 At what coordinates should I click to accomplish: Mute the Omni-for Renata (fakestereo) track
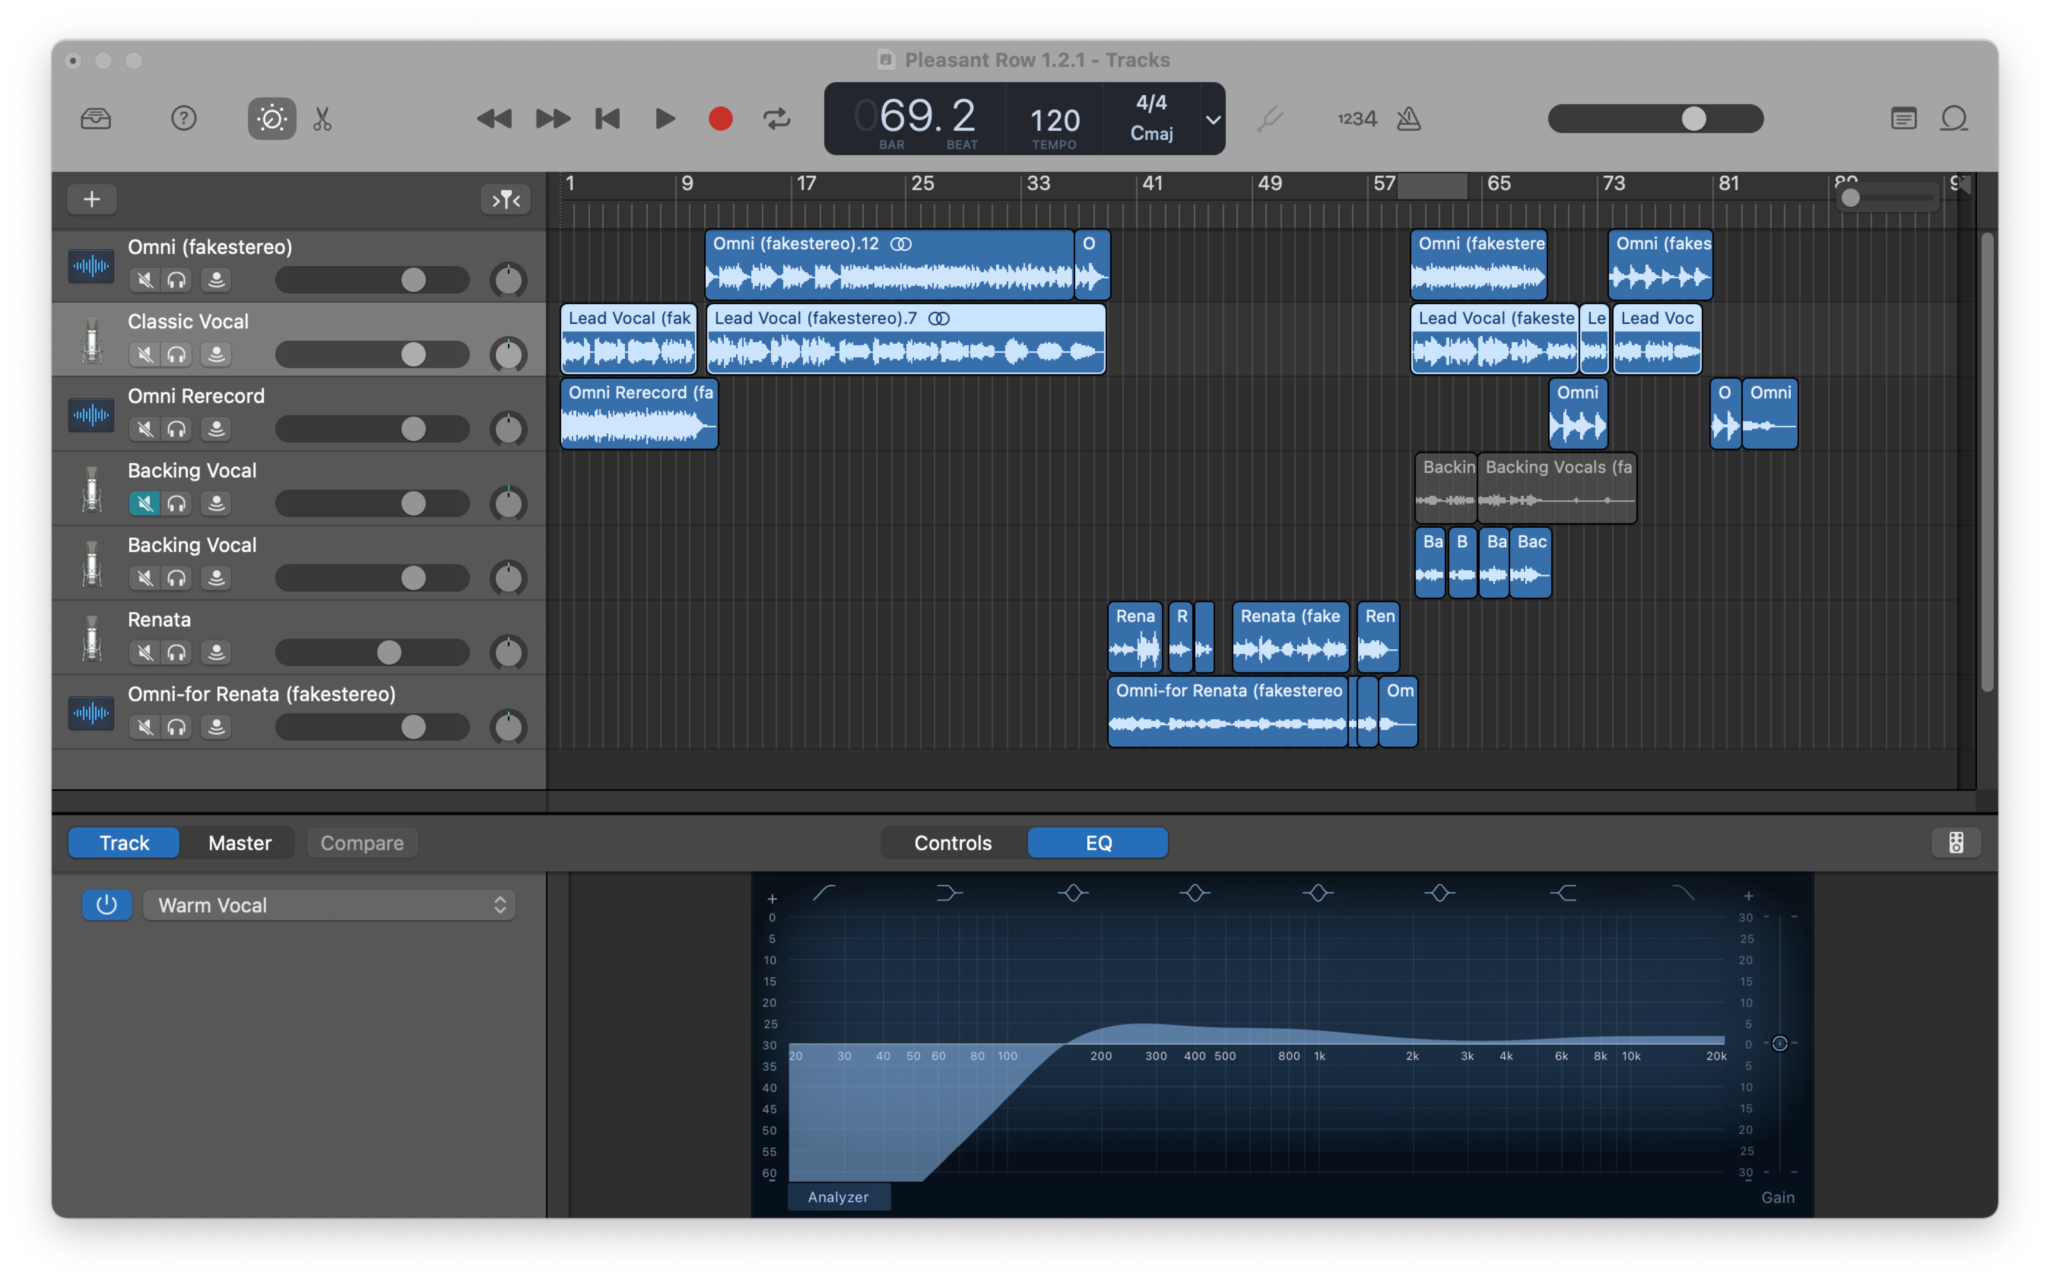pos(145,727)
